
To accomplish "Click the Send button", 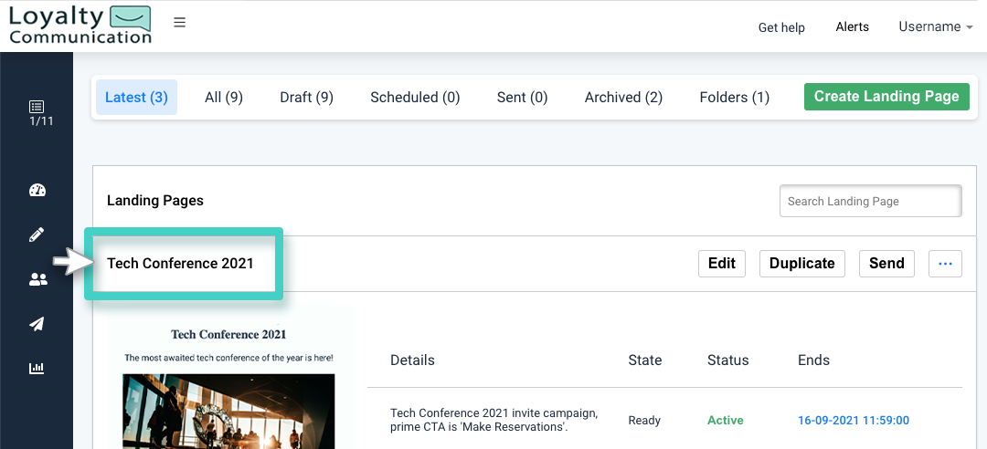I will tap(886, 264).
